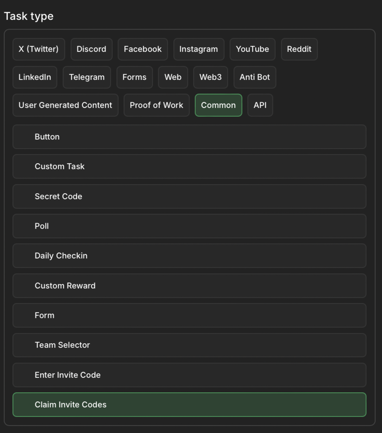
Task: Switch to the Discord category
Action: (91, 49)
